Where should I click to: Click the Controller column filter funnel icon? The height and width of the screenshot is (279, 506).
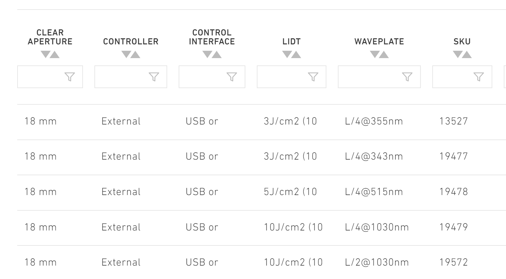(154, 77)
